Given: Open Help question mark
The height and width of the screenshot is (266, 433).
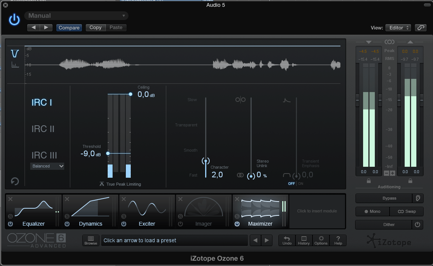Looking at the screenshot, I should pyautogui.click(x=338, y=240).
